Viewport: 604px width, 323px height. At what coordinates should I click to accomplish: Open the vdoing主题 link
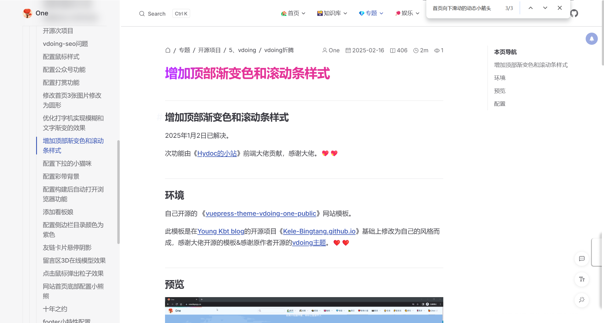pyautogui.click(x=309, y=243)
